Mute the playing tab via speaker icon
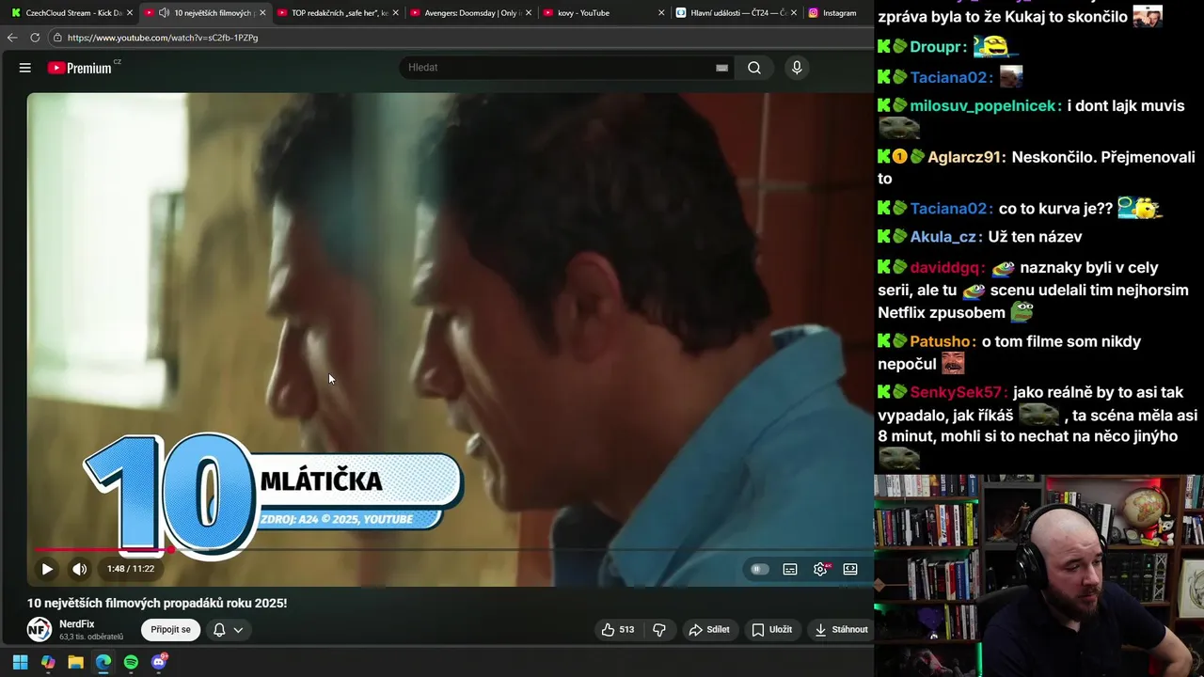 point(165,13)
